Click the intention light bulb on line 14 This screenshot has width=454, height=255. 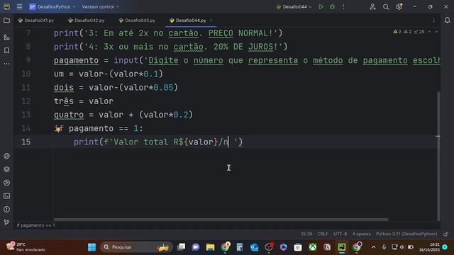[x=58, y=129]
